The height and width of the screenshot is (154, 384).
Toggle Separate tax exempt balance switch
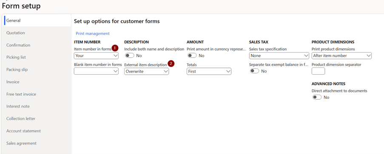click(x=254, y=71)
